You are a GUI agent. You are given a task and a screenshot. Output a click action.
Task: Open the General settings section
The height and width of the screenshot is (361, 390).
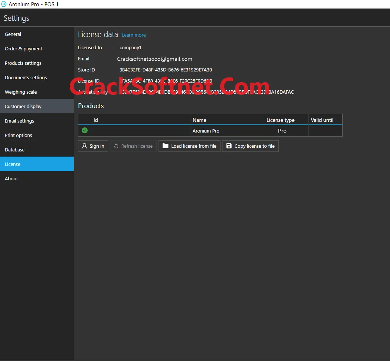point(37,34)
